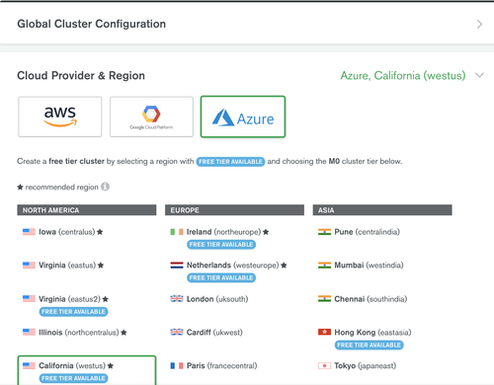The width and height of the screenshot is (494, 385).
Task: Click the Azure, California (westus) summary text
Action: [x=403, y=75]
